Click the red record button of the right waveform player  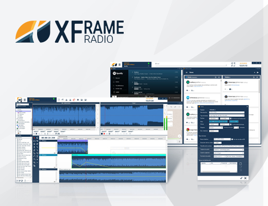104,133
